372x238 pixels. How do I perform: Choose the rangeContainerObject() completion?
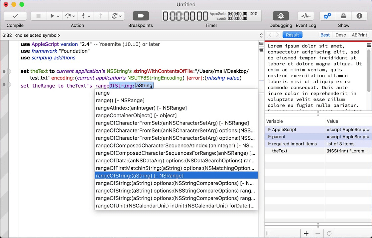[176, 116]
